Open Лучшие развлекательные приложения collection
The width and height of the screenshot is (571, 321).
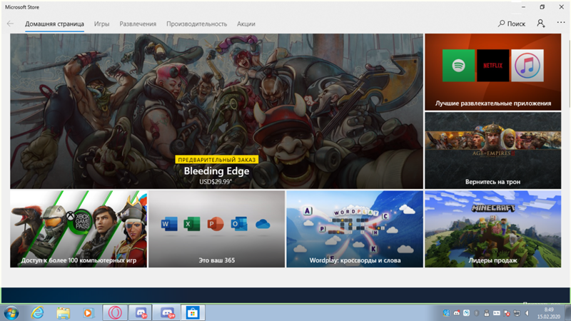(x=493, y=72)
